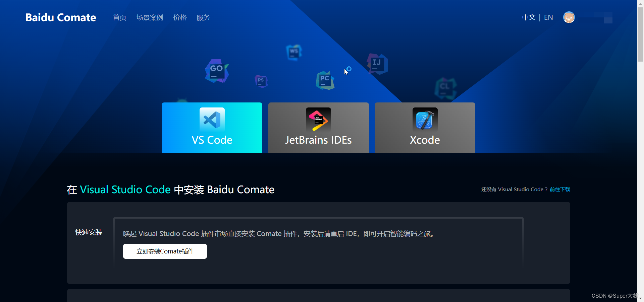Click 立即安装Comate插件 button
The image size is (644, 302).
click(x=165, y=251)
